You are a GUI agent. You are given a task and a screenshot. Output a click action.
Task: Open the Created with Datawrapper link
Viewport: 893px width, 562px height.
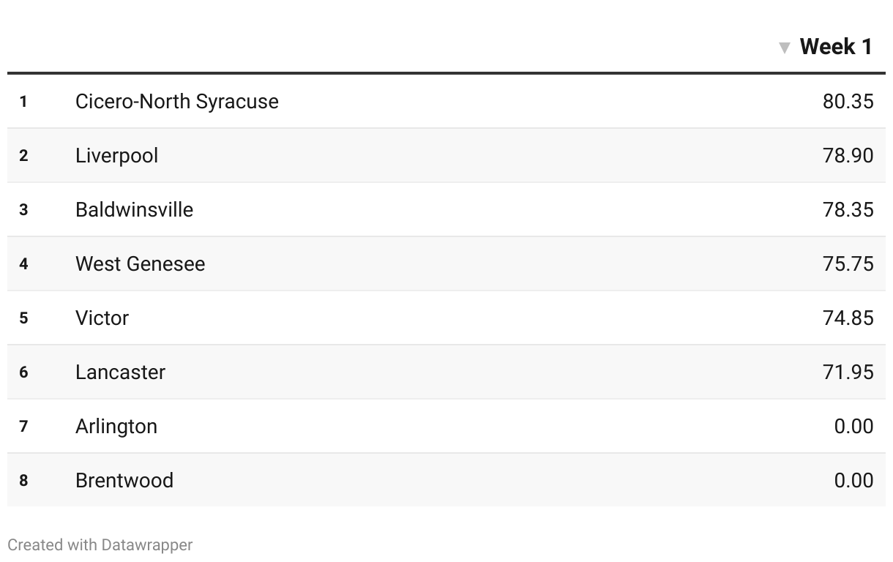(x=100, y=545)
